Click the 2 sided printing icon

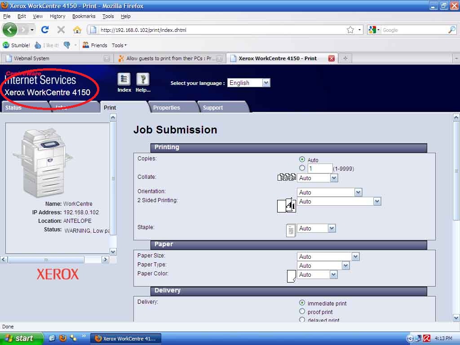287,205
